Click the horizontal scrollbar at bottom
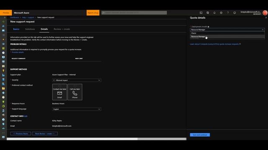Viewport: 268px width, 150px height. tap(72, 139)
